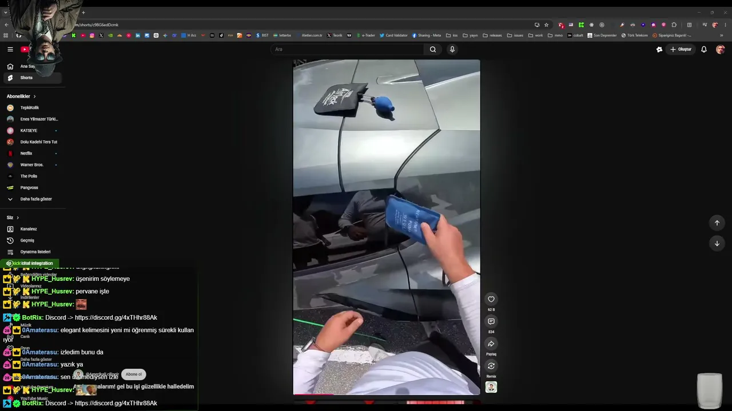
Task: Remix this Short
Action: pos(491,366)
